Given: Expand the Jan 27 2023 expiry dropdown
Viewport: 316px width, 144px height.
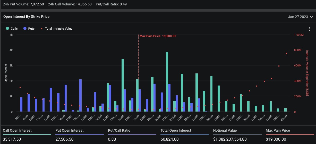Looking at the screenshot, I should (x=298, y=17).
